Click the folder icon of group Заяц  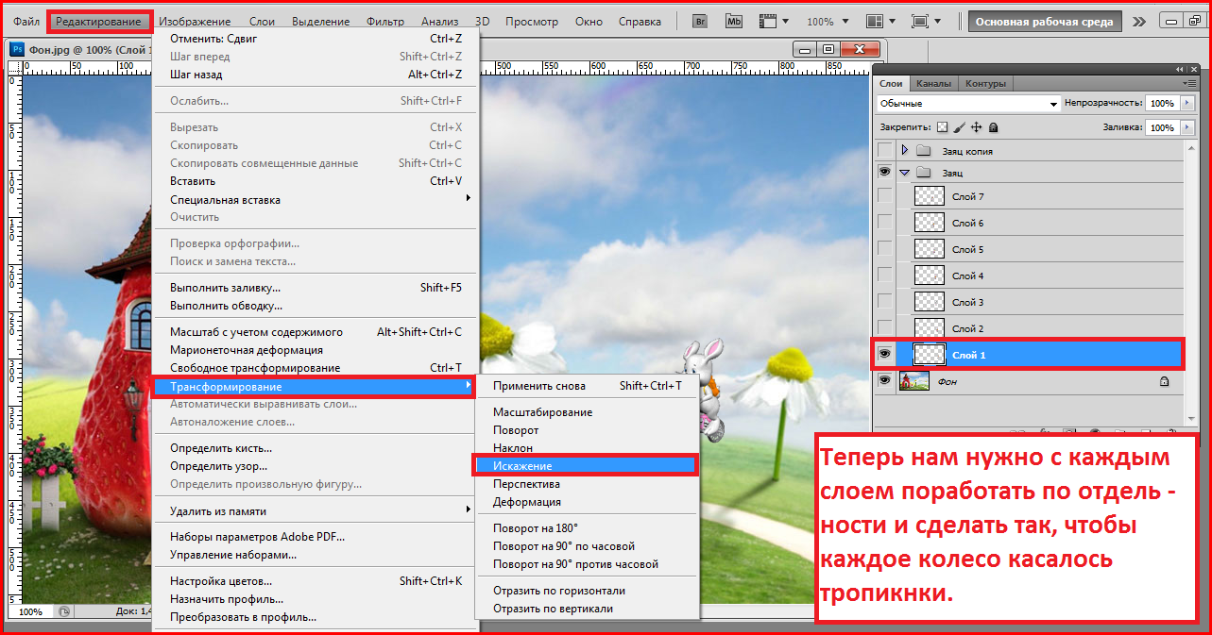pyautogui.click(x=923, y=173)
